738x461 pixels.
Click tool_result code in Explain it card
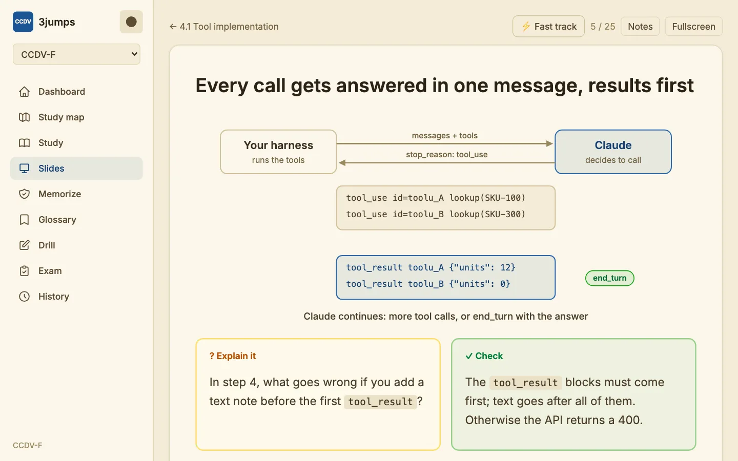point(380,402)
